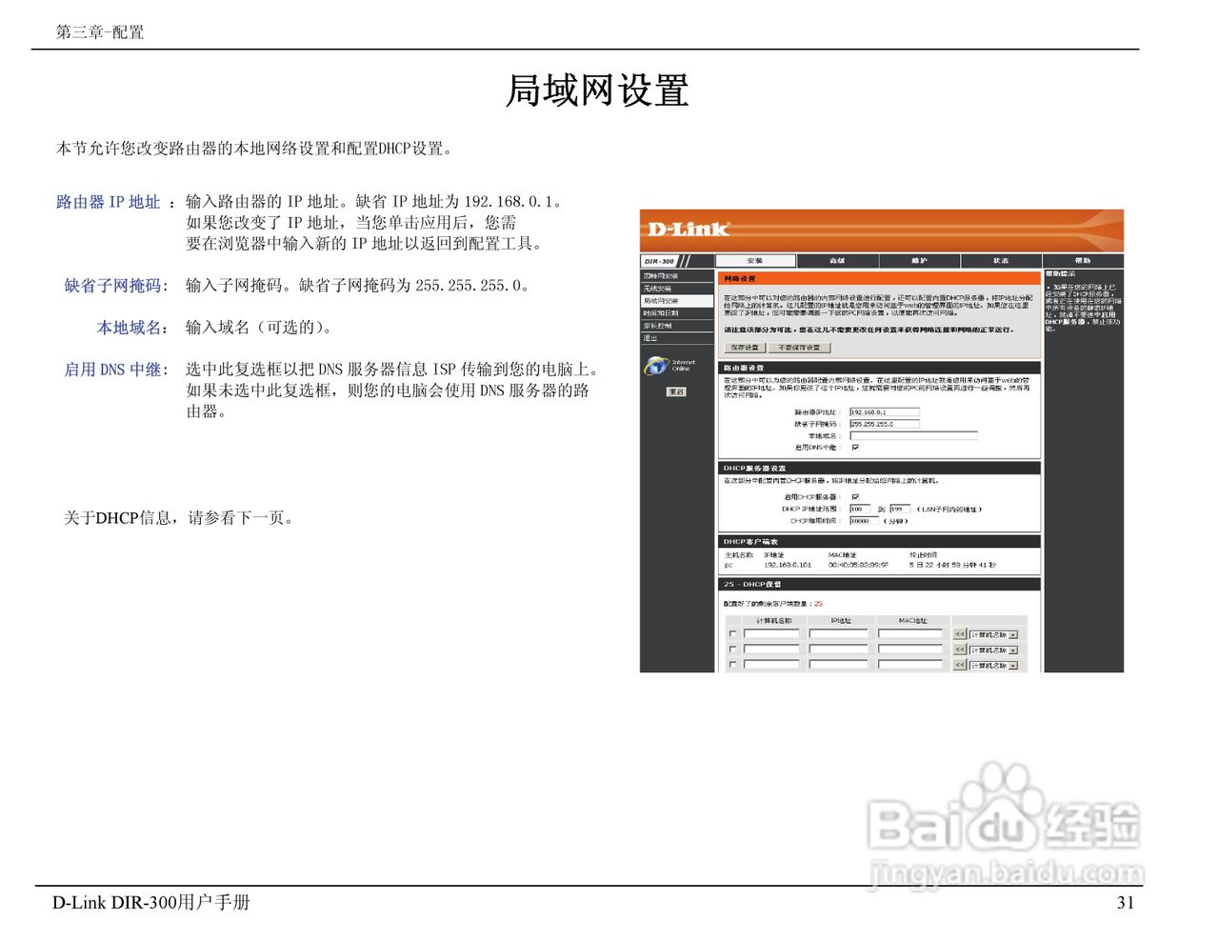The height and width of the screenshot is (942, 1219).
Task: Click the D-Link logo in the router banner
Action: point(689,229)
